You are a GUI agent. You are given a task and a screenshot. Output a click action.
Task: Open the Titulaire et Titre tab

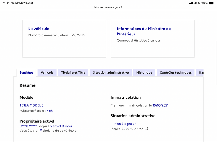(x=73, y=72)
